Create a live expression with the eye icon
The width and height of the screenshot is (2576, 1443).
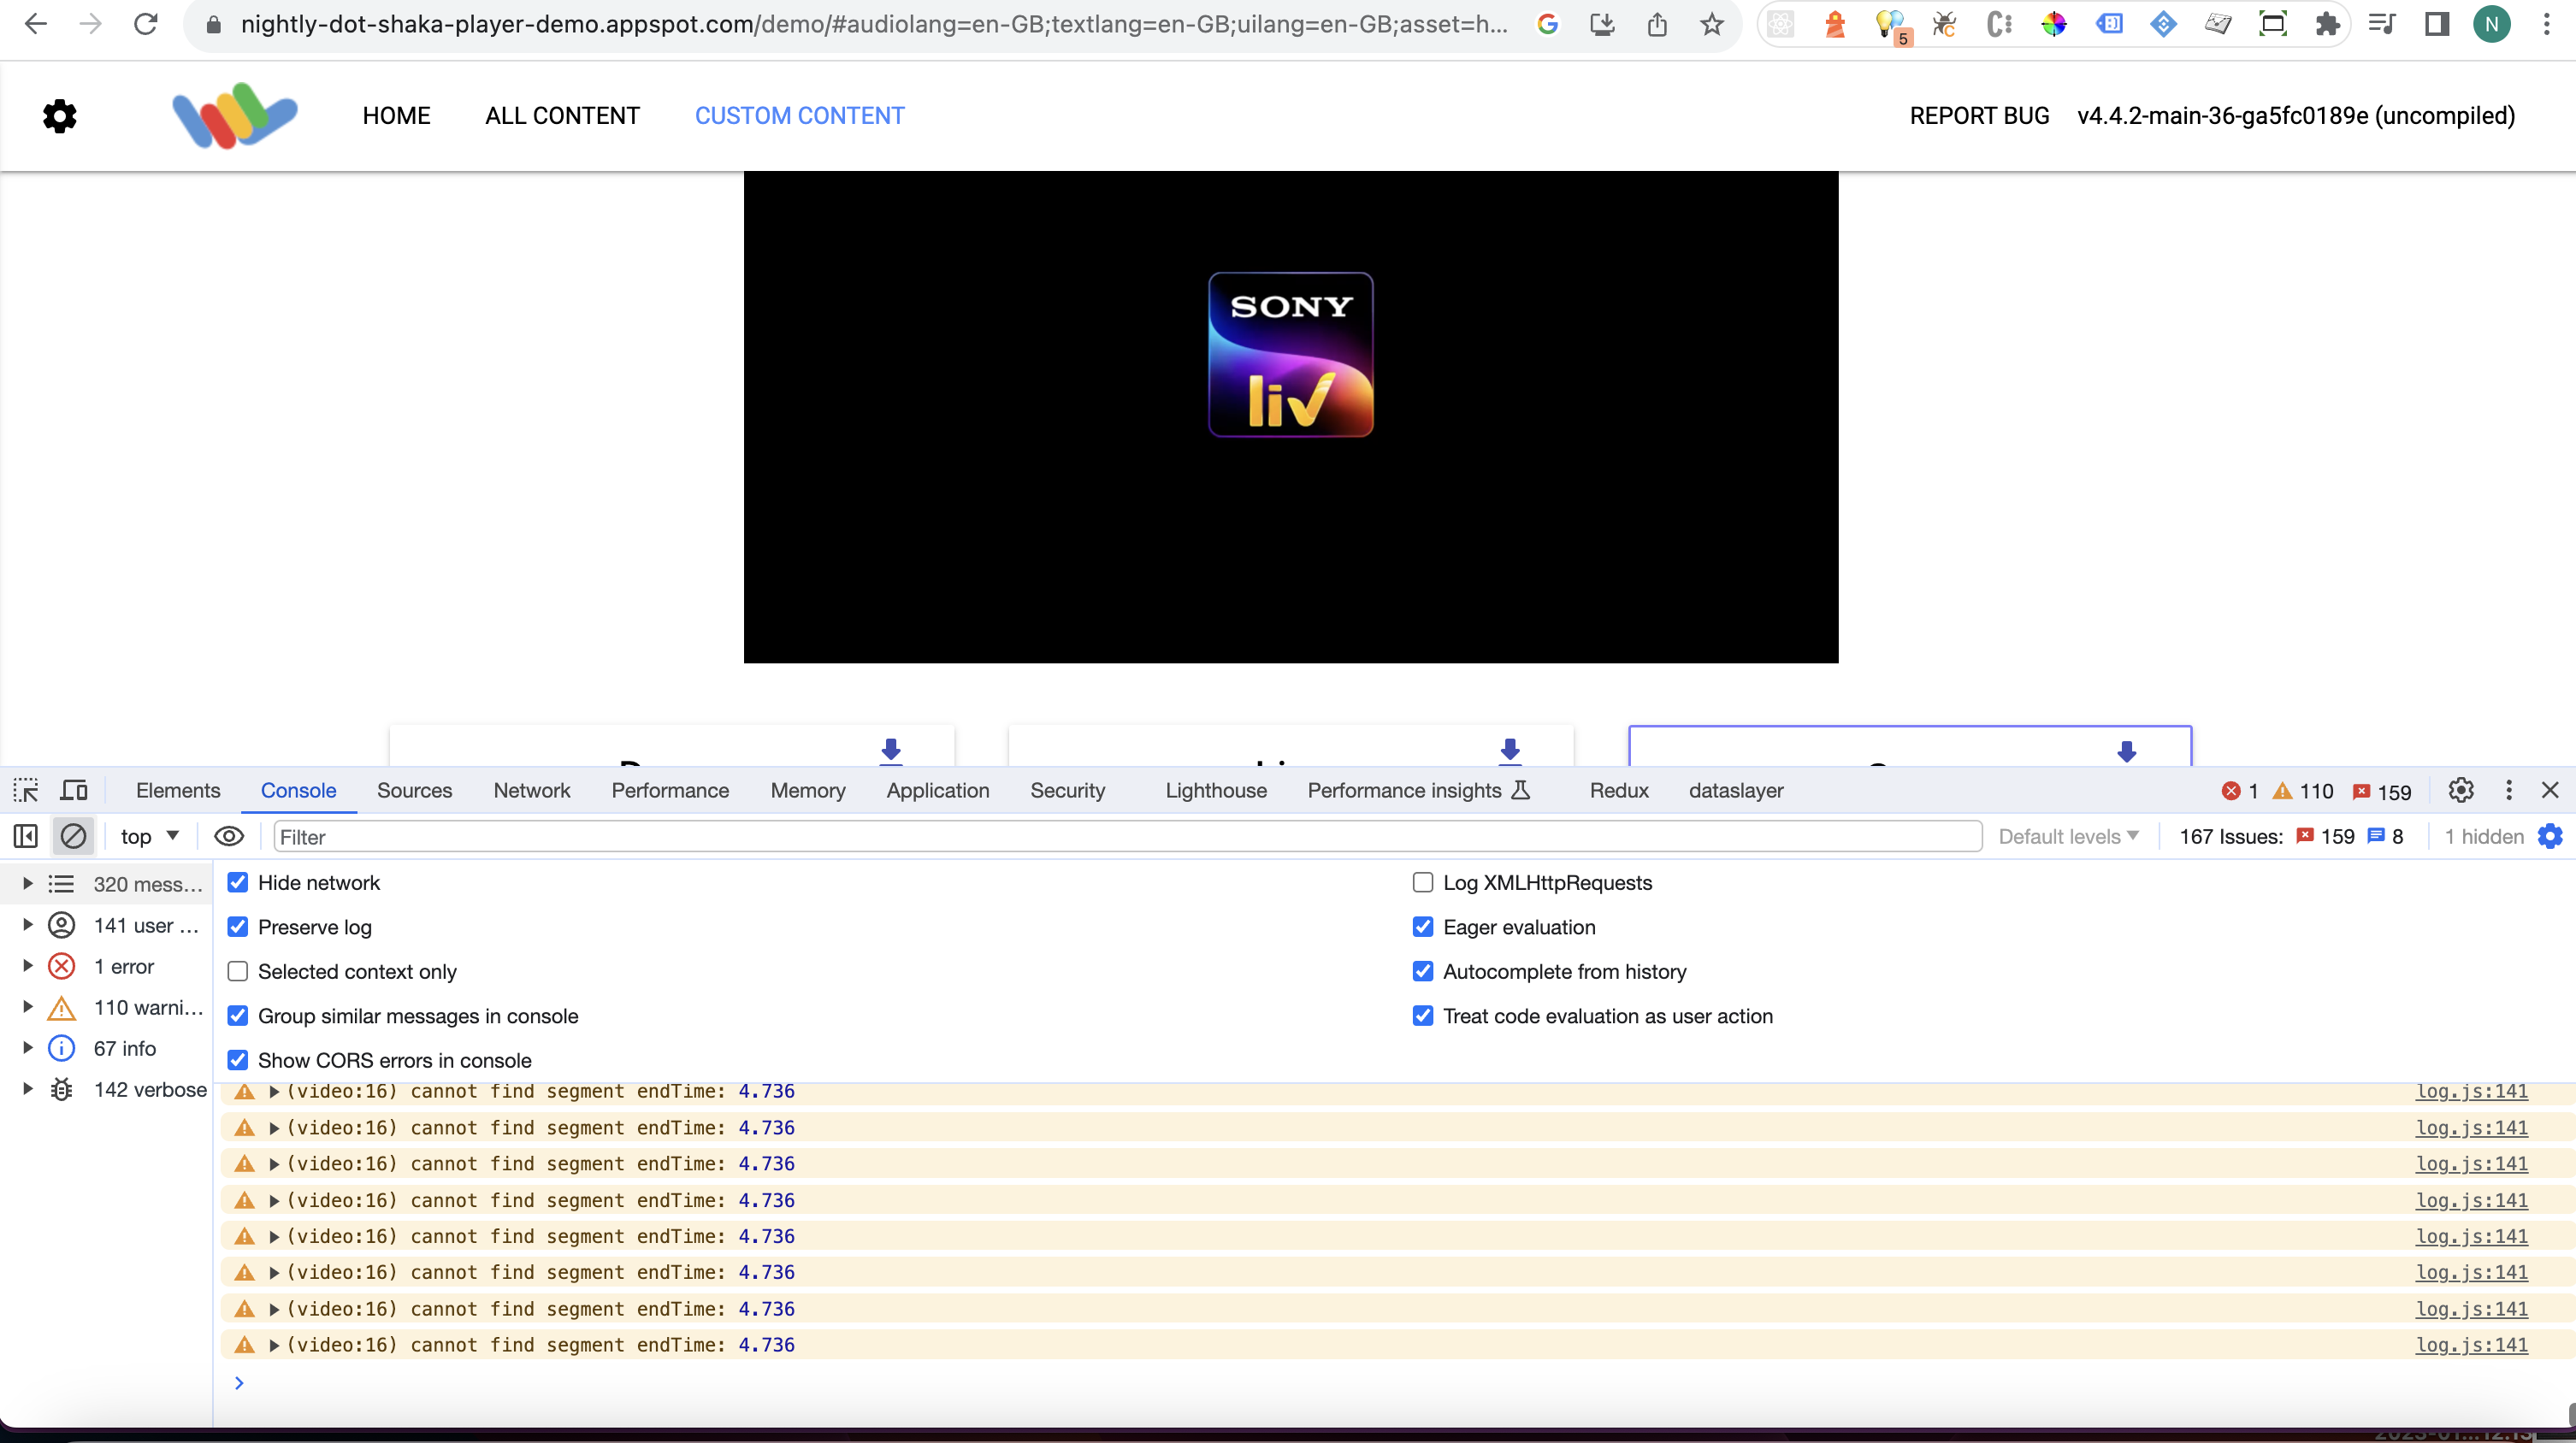pyautogui.click(x=229, y=836)
